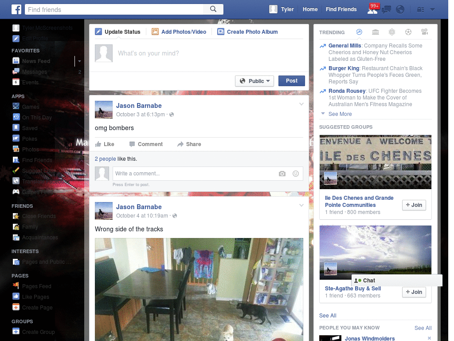
Task: Insert an emoji in the comment field
Action: point(295,174)
